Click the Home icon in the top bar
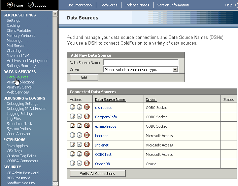This screenshot has width=238, height=186. click(x=10, y=5)
